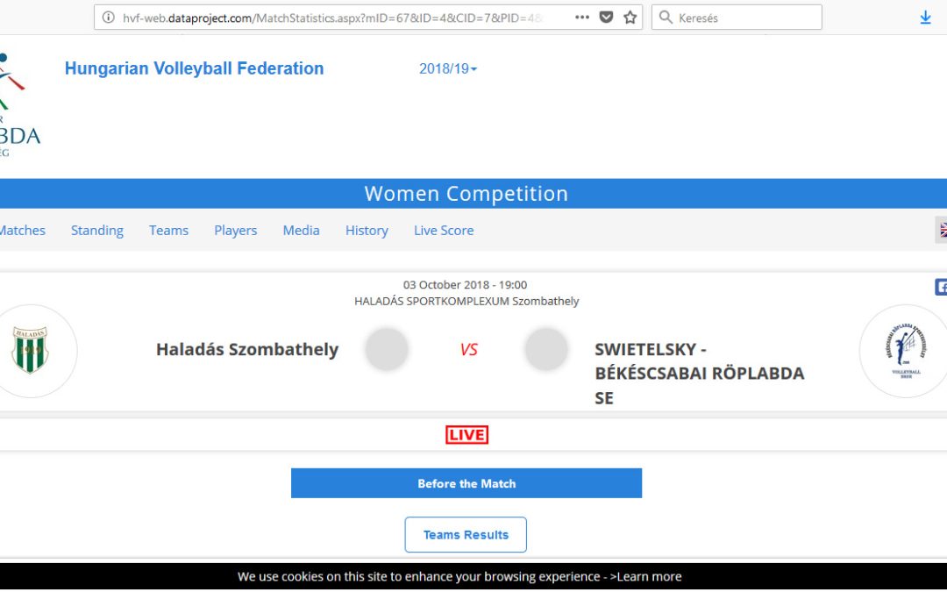Open the page actions three-dot menu
947x592 pixels.
click(x=582, y=18)
